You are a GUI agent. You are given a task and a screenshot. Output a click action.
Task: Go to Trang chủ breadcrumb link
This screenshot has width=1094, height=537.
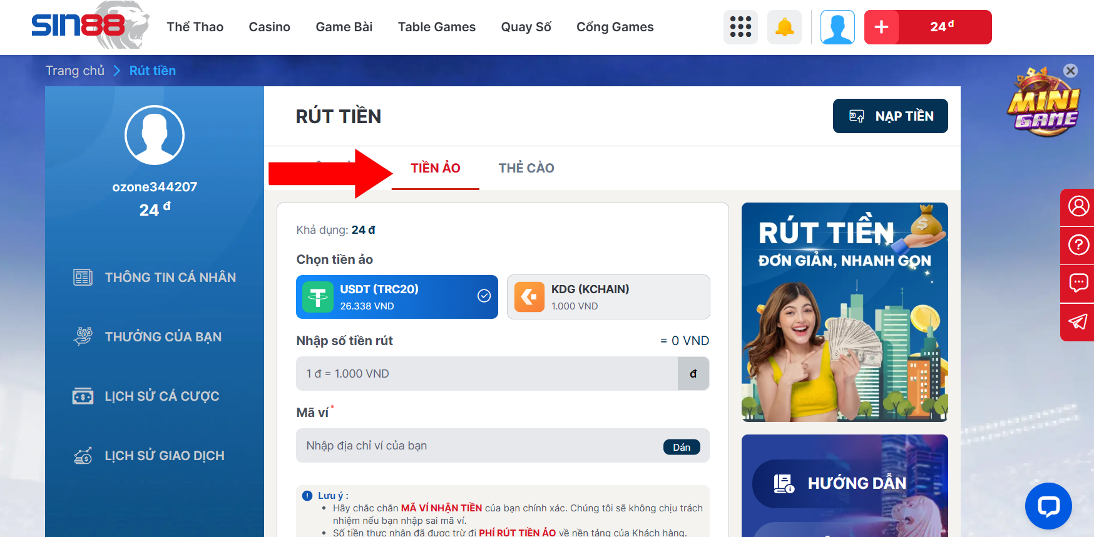74,71
